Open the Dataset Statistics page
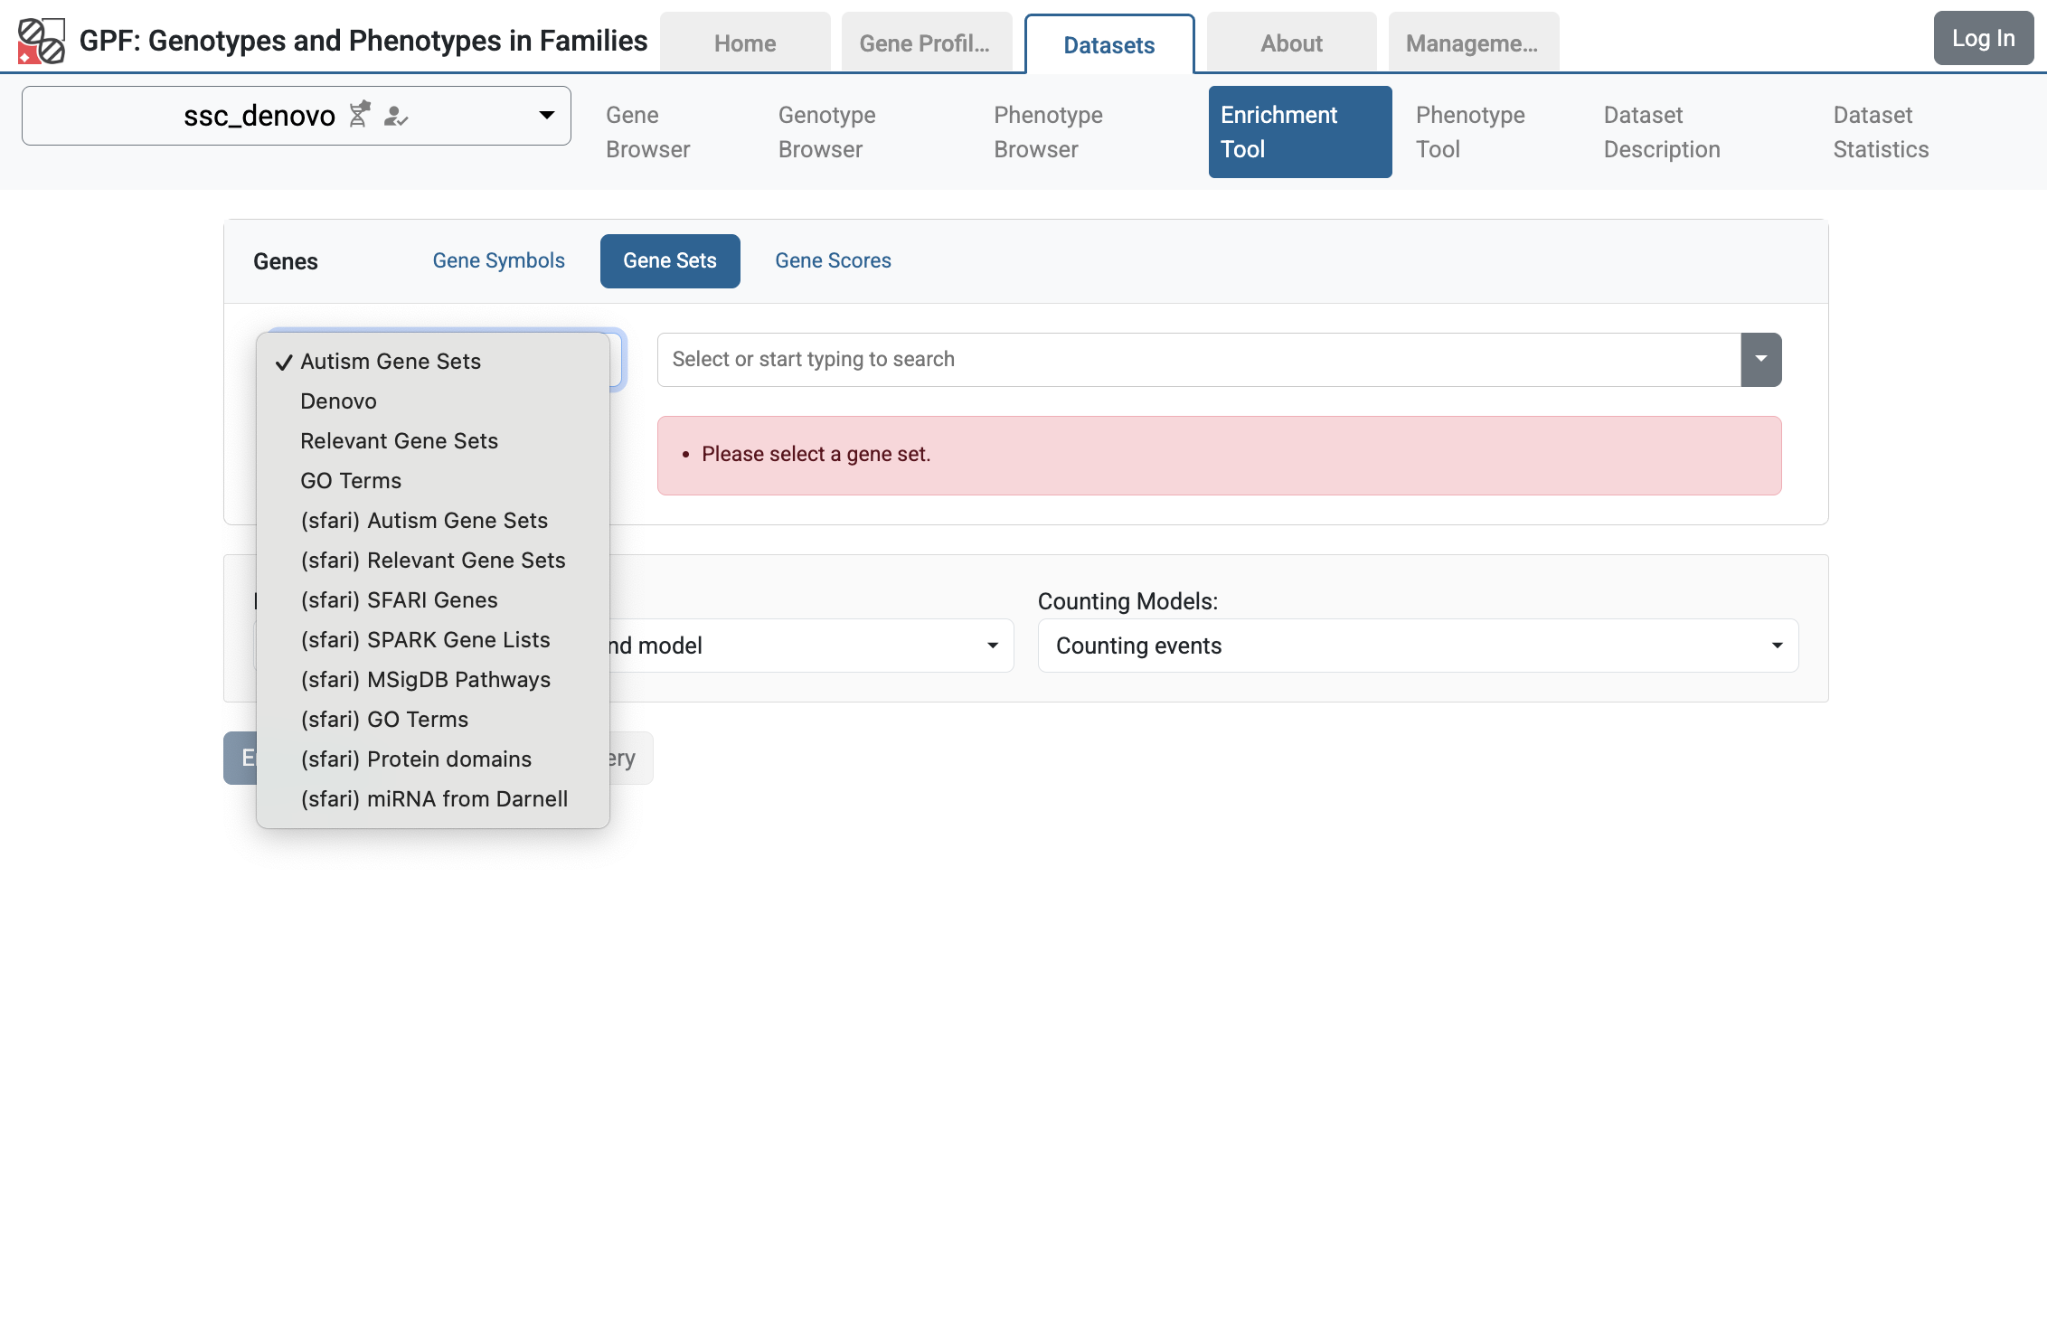This screenshot has height=1320, width=2047. click(1881, 132)
